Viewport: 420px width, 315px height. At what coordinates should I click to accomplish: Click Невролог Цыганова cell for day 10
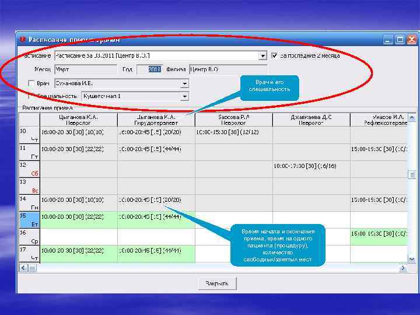[x=79, y=135]
